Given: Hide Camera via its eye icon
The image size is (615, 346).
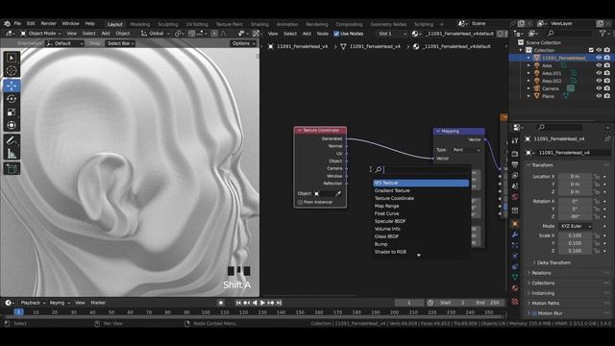Looking at the screenshot, I should pos(599,88).
